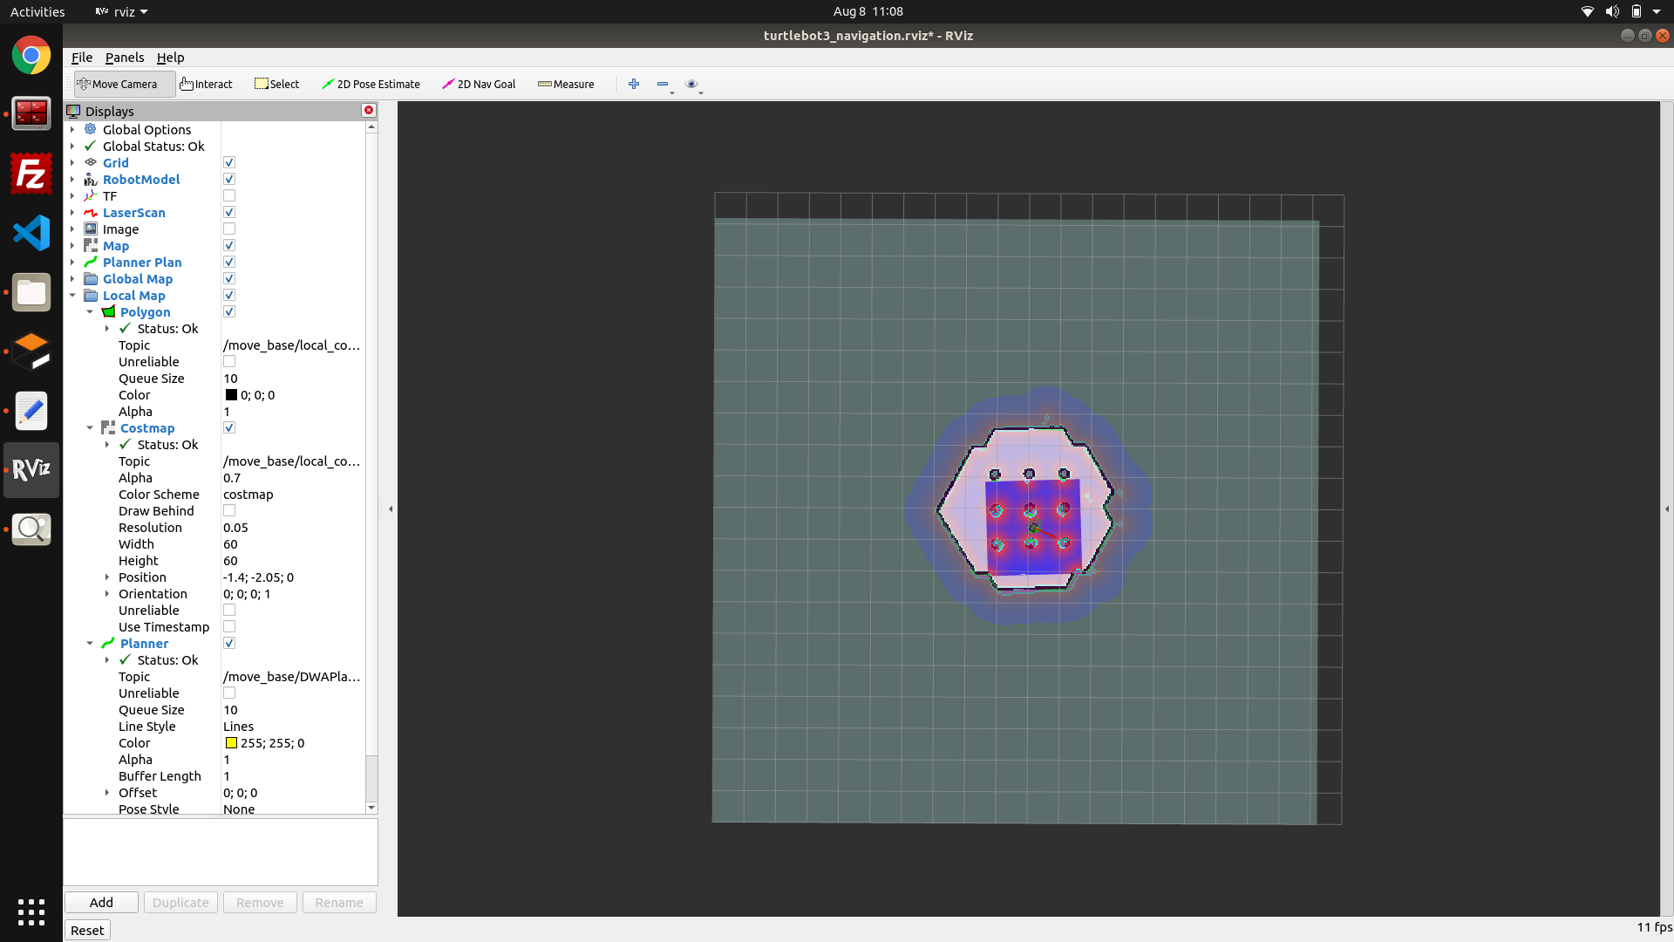Open FileZilla from the dock
Screen dimensions: 1674x942
[31, 174]
